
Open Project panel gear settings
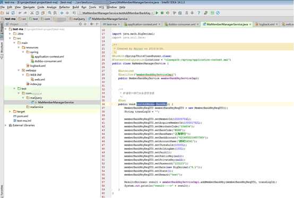click(x=91, y=24)
